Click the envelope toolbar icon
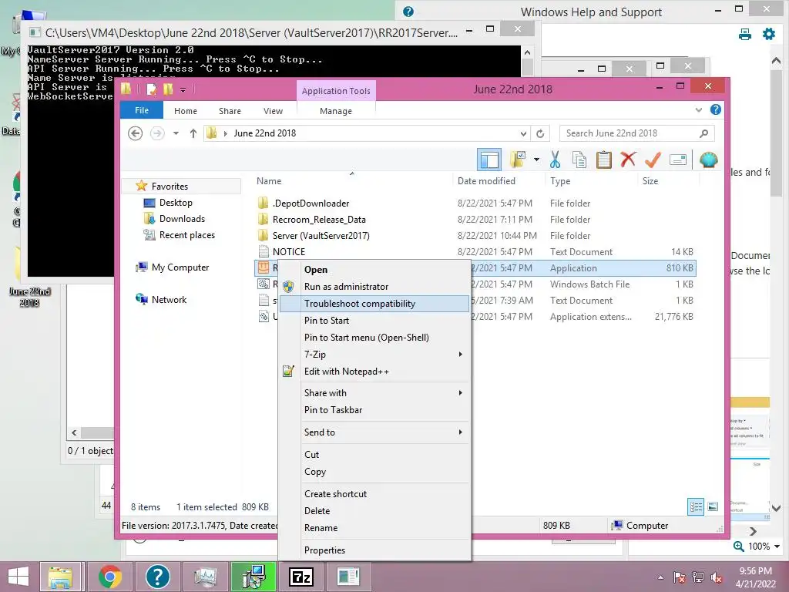789x592 pixels. [678, 160]
